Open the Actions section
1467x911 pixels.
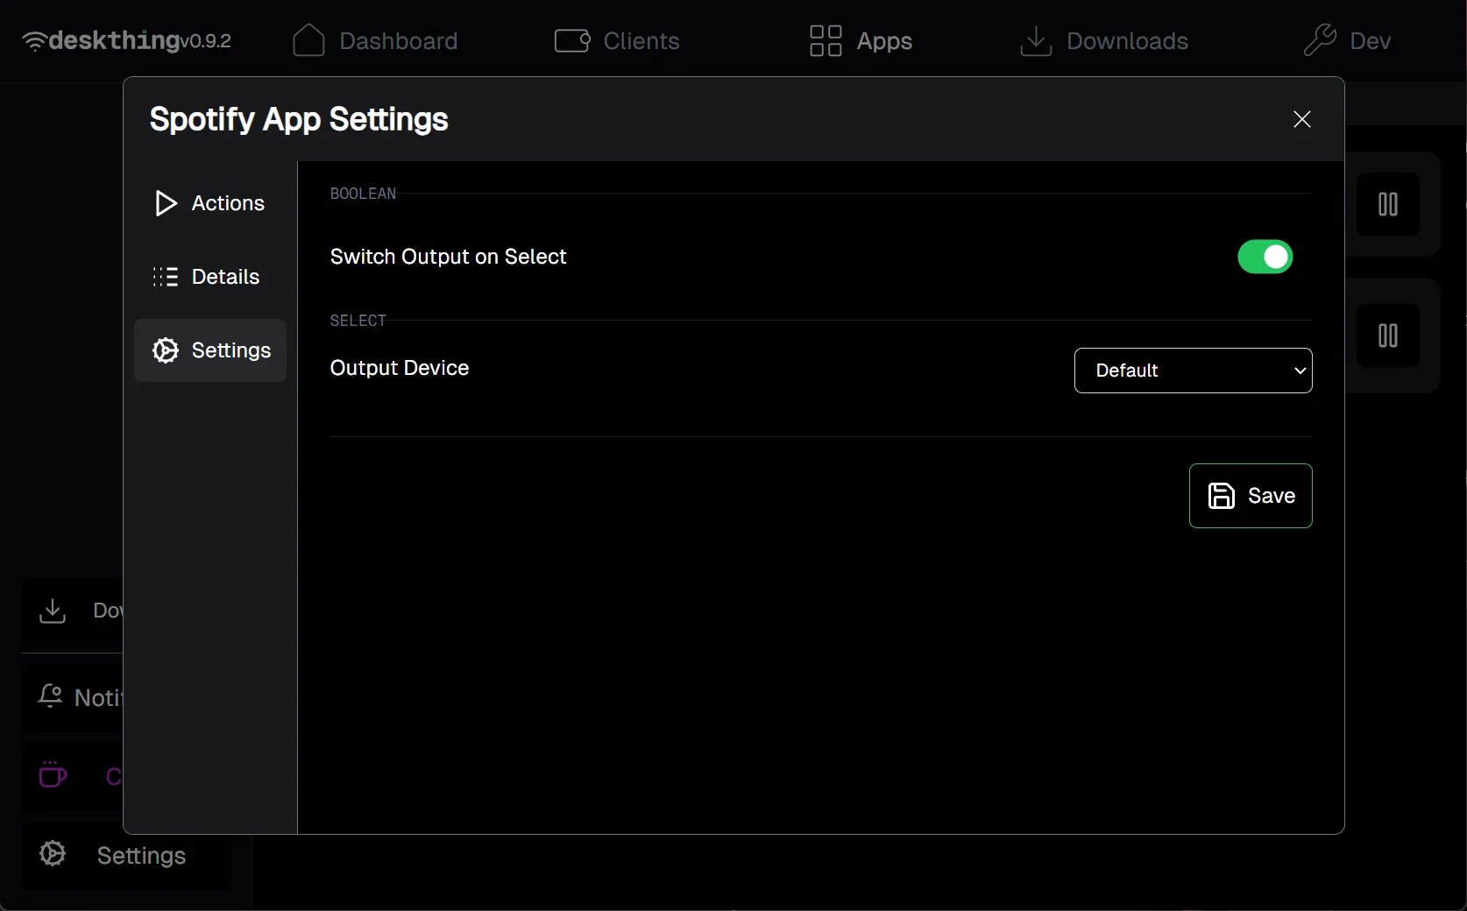pos(210,203)
